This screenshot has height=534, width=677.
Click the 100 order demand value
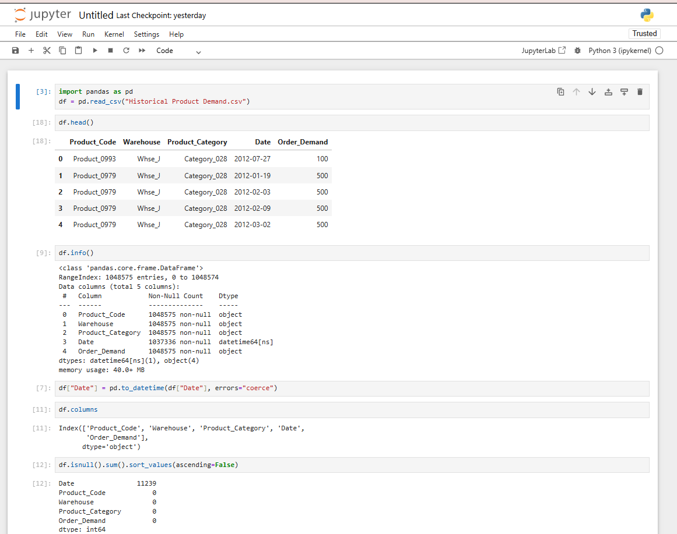(x=322, y=159)
